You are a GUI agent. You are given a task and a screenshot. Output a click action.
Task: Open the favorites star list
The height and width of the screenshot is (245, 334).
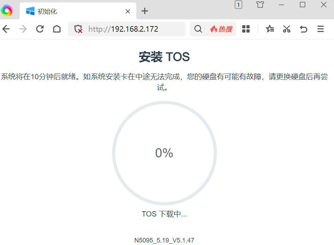click(x=270, y=29)
